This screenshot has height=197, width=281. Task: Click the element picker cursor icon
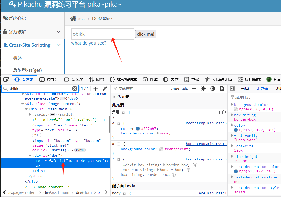pos(6,79)
